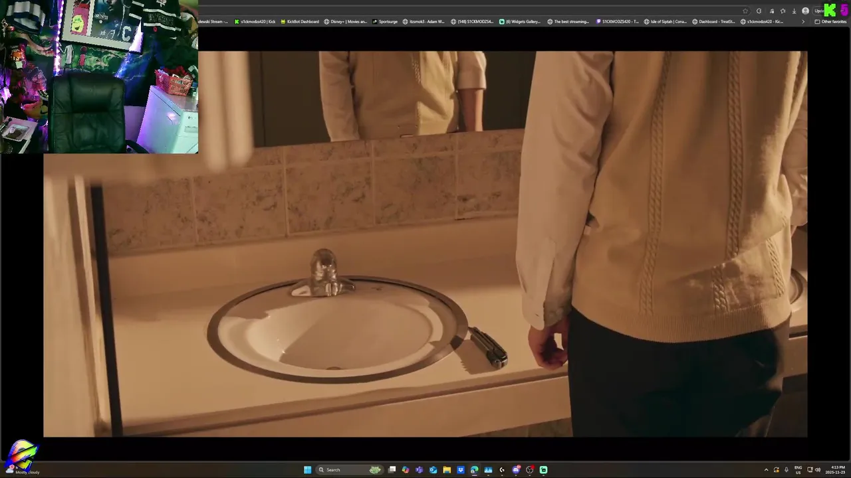Expand the bookmarks overflow chevron
This screenshot has height=478, width=851.
pos(803,21)
